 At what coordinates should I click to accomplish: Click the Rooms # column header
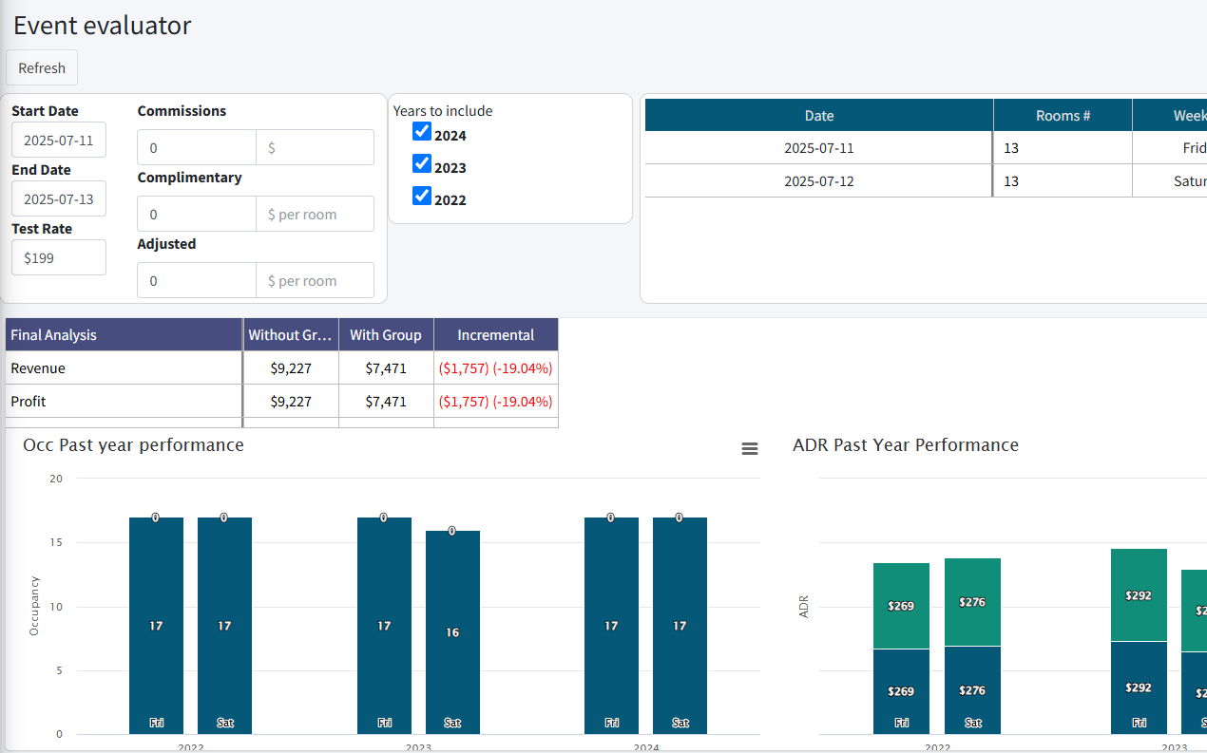[1063, 115]
